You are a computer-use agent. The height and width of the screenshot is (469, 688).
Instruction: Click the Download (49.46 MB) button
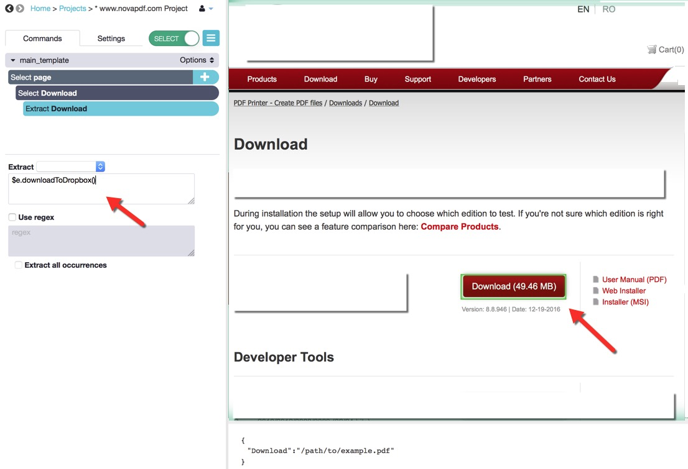click(x=513, y=286)
